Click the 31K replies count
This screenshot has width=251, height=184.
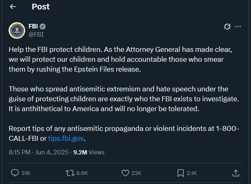tap(26, 173)
